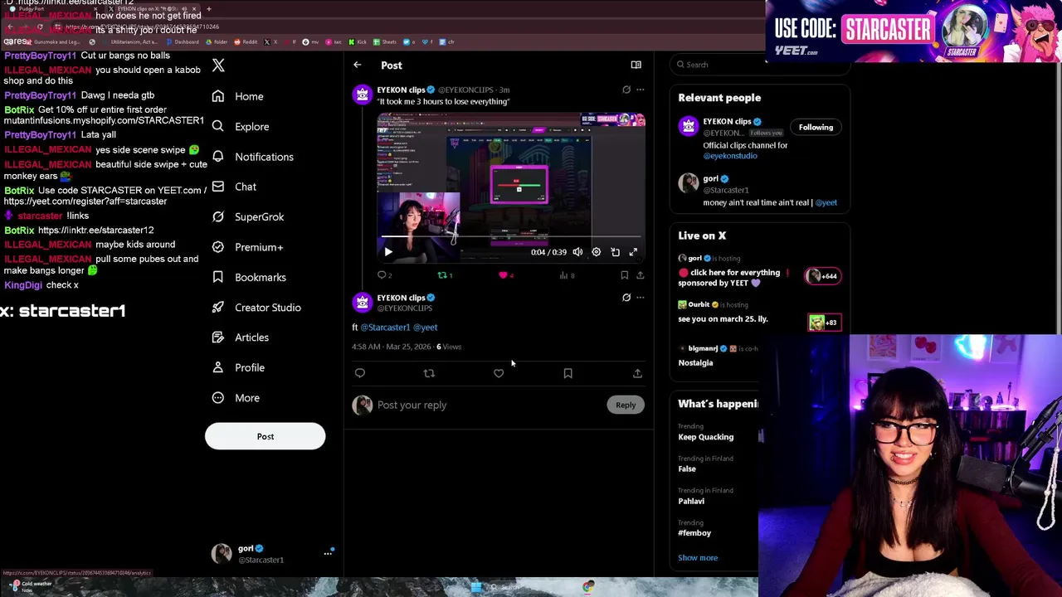Click reply icon showing 2 replies
The width and height of the screenshot is (1062, 597).
pyautogui.click(x=384, y=275)
